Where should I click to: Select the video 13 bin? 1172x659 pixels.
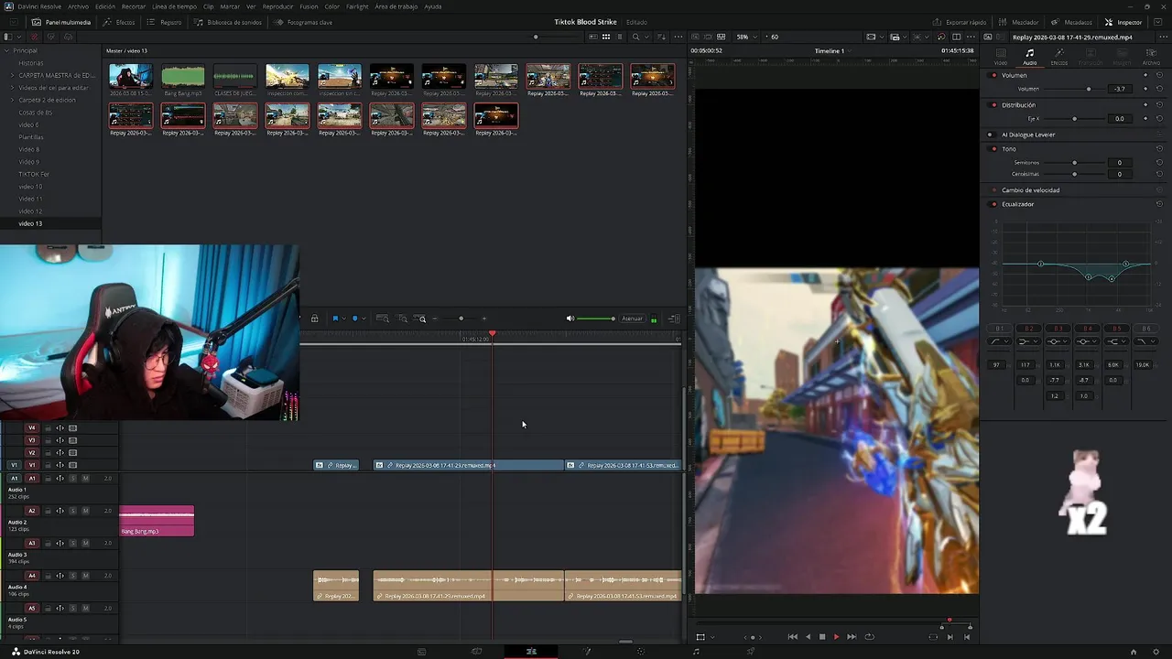50,223
